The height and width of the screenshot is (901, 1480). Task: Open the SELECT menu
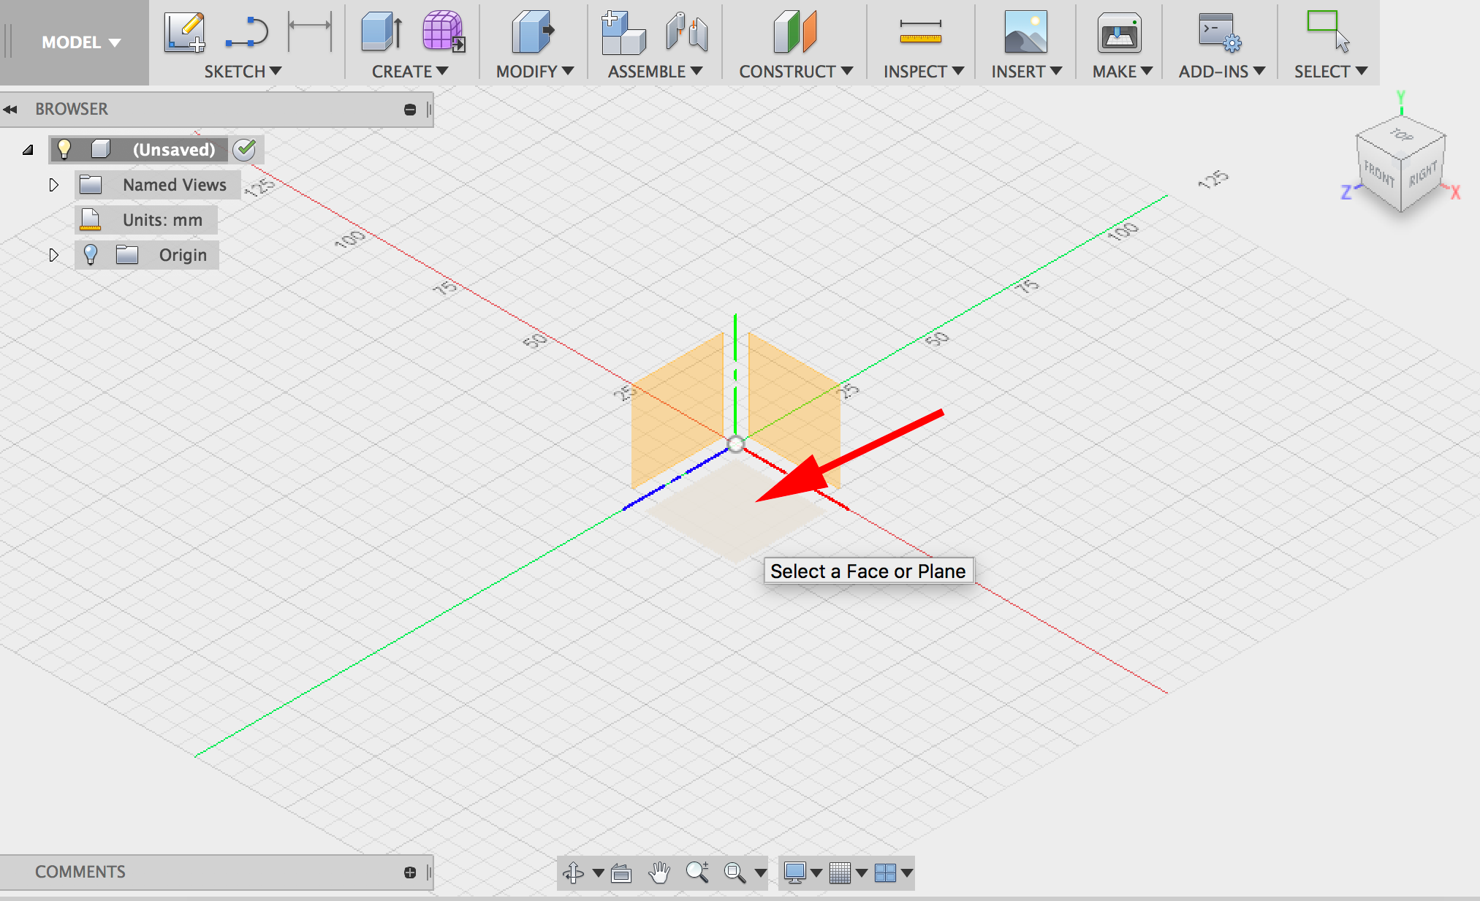[1331, 72]
